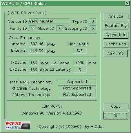Click the Analyze button
This screenshot has width=131, height=133.
(116, 16)
